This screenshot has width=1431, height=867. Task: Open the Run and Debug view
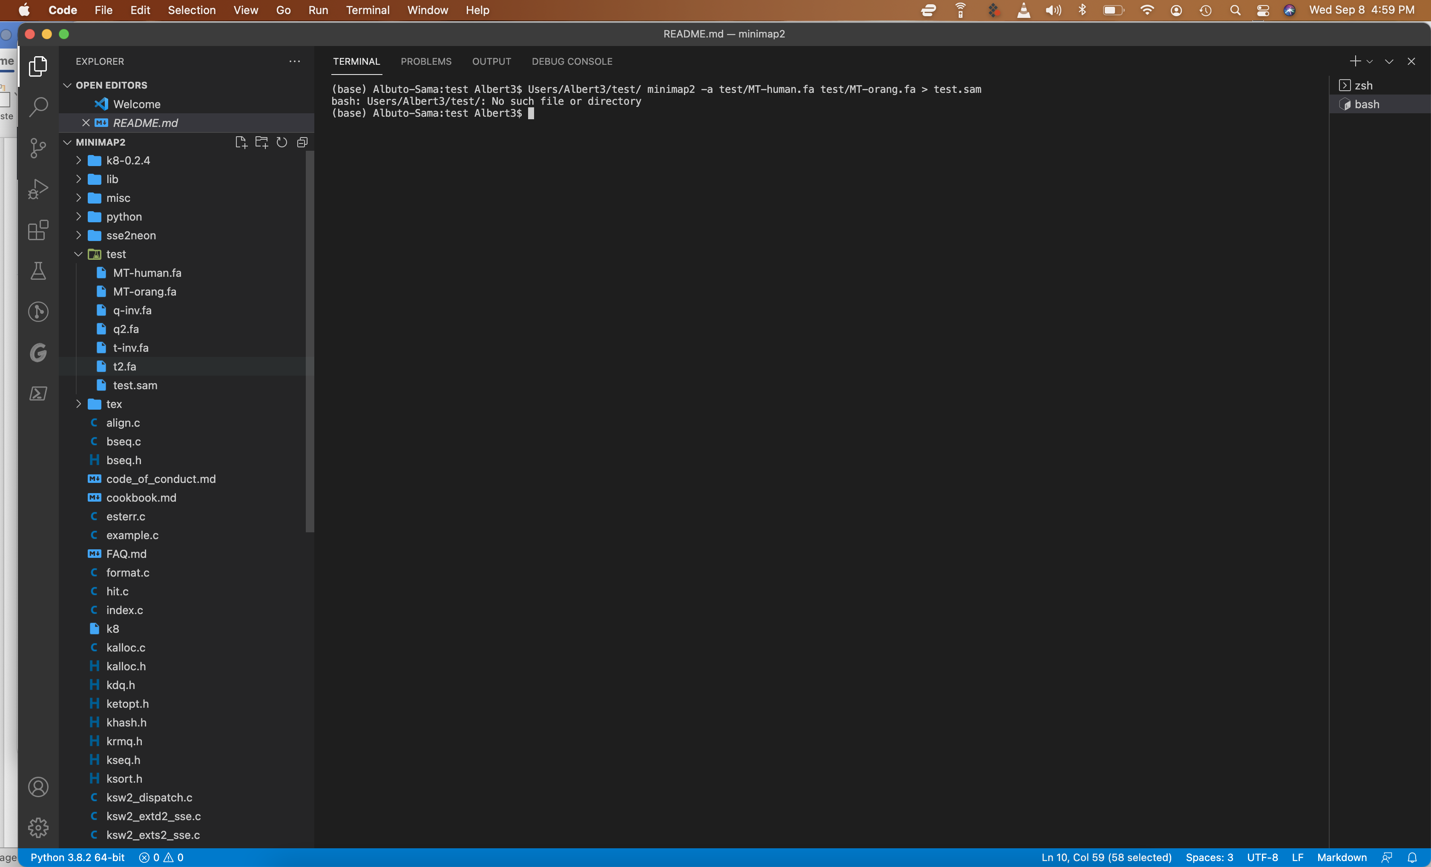pos(38,189)
